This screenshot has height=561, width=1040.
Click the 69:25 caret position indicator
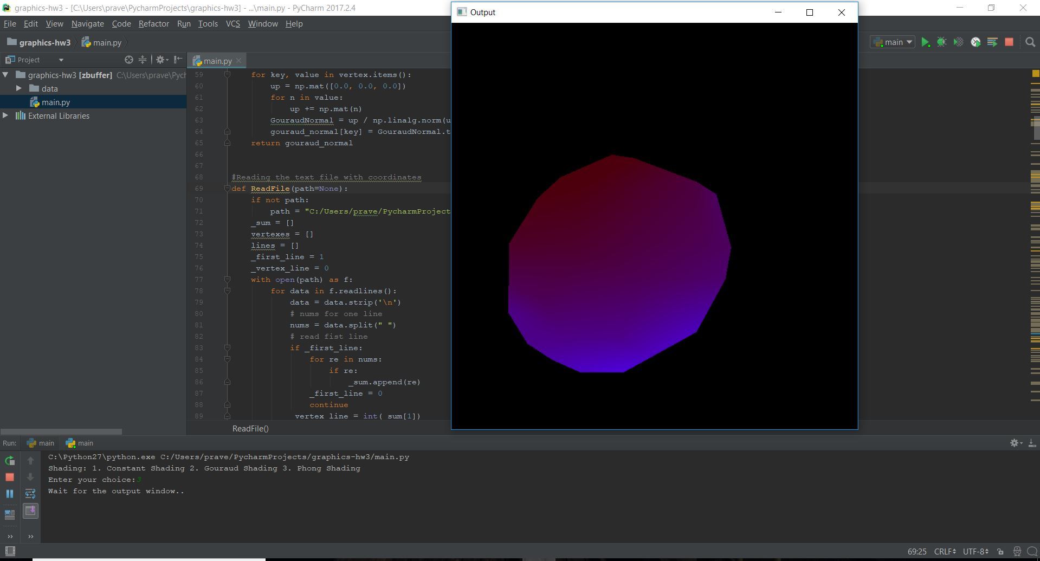917,551
